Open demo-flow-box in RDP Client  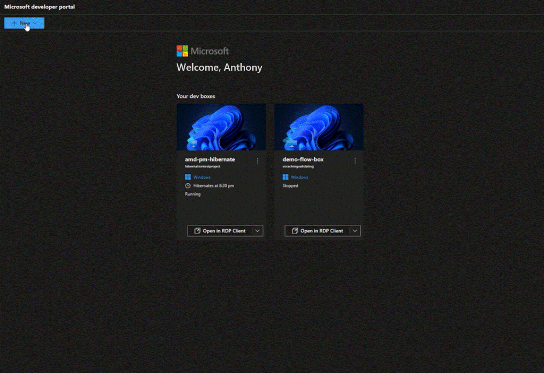click(x=317, y=231)
